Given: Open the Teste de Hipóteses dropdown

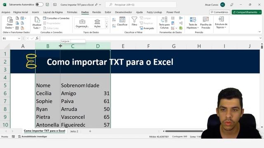Looking at the screenshot, I should pos(193,23).
